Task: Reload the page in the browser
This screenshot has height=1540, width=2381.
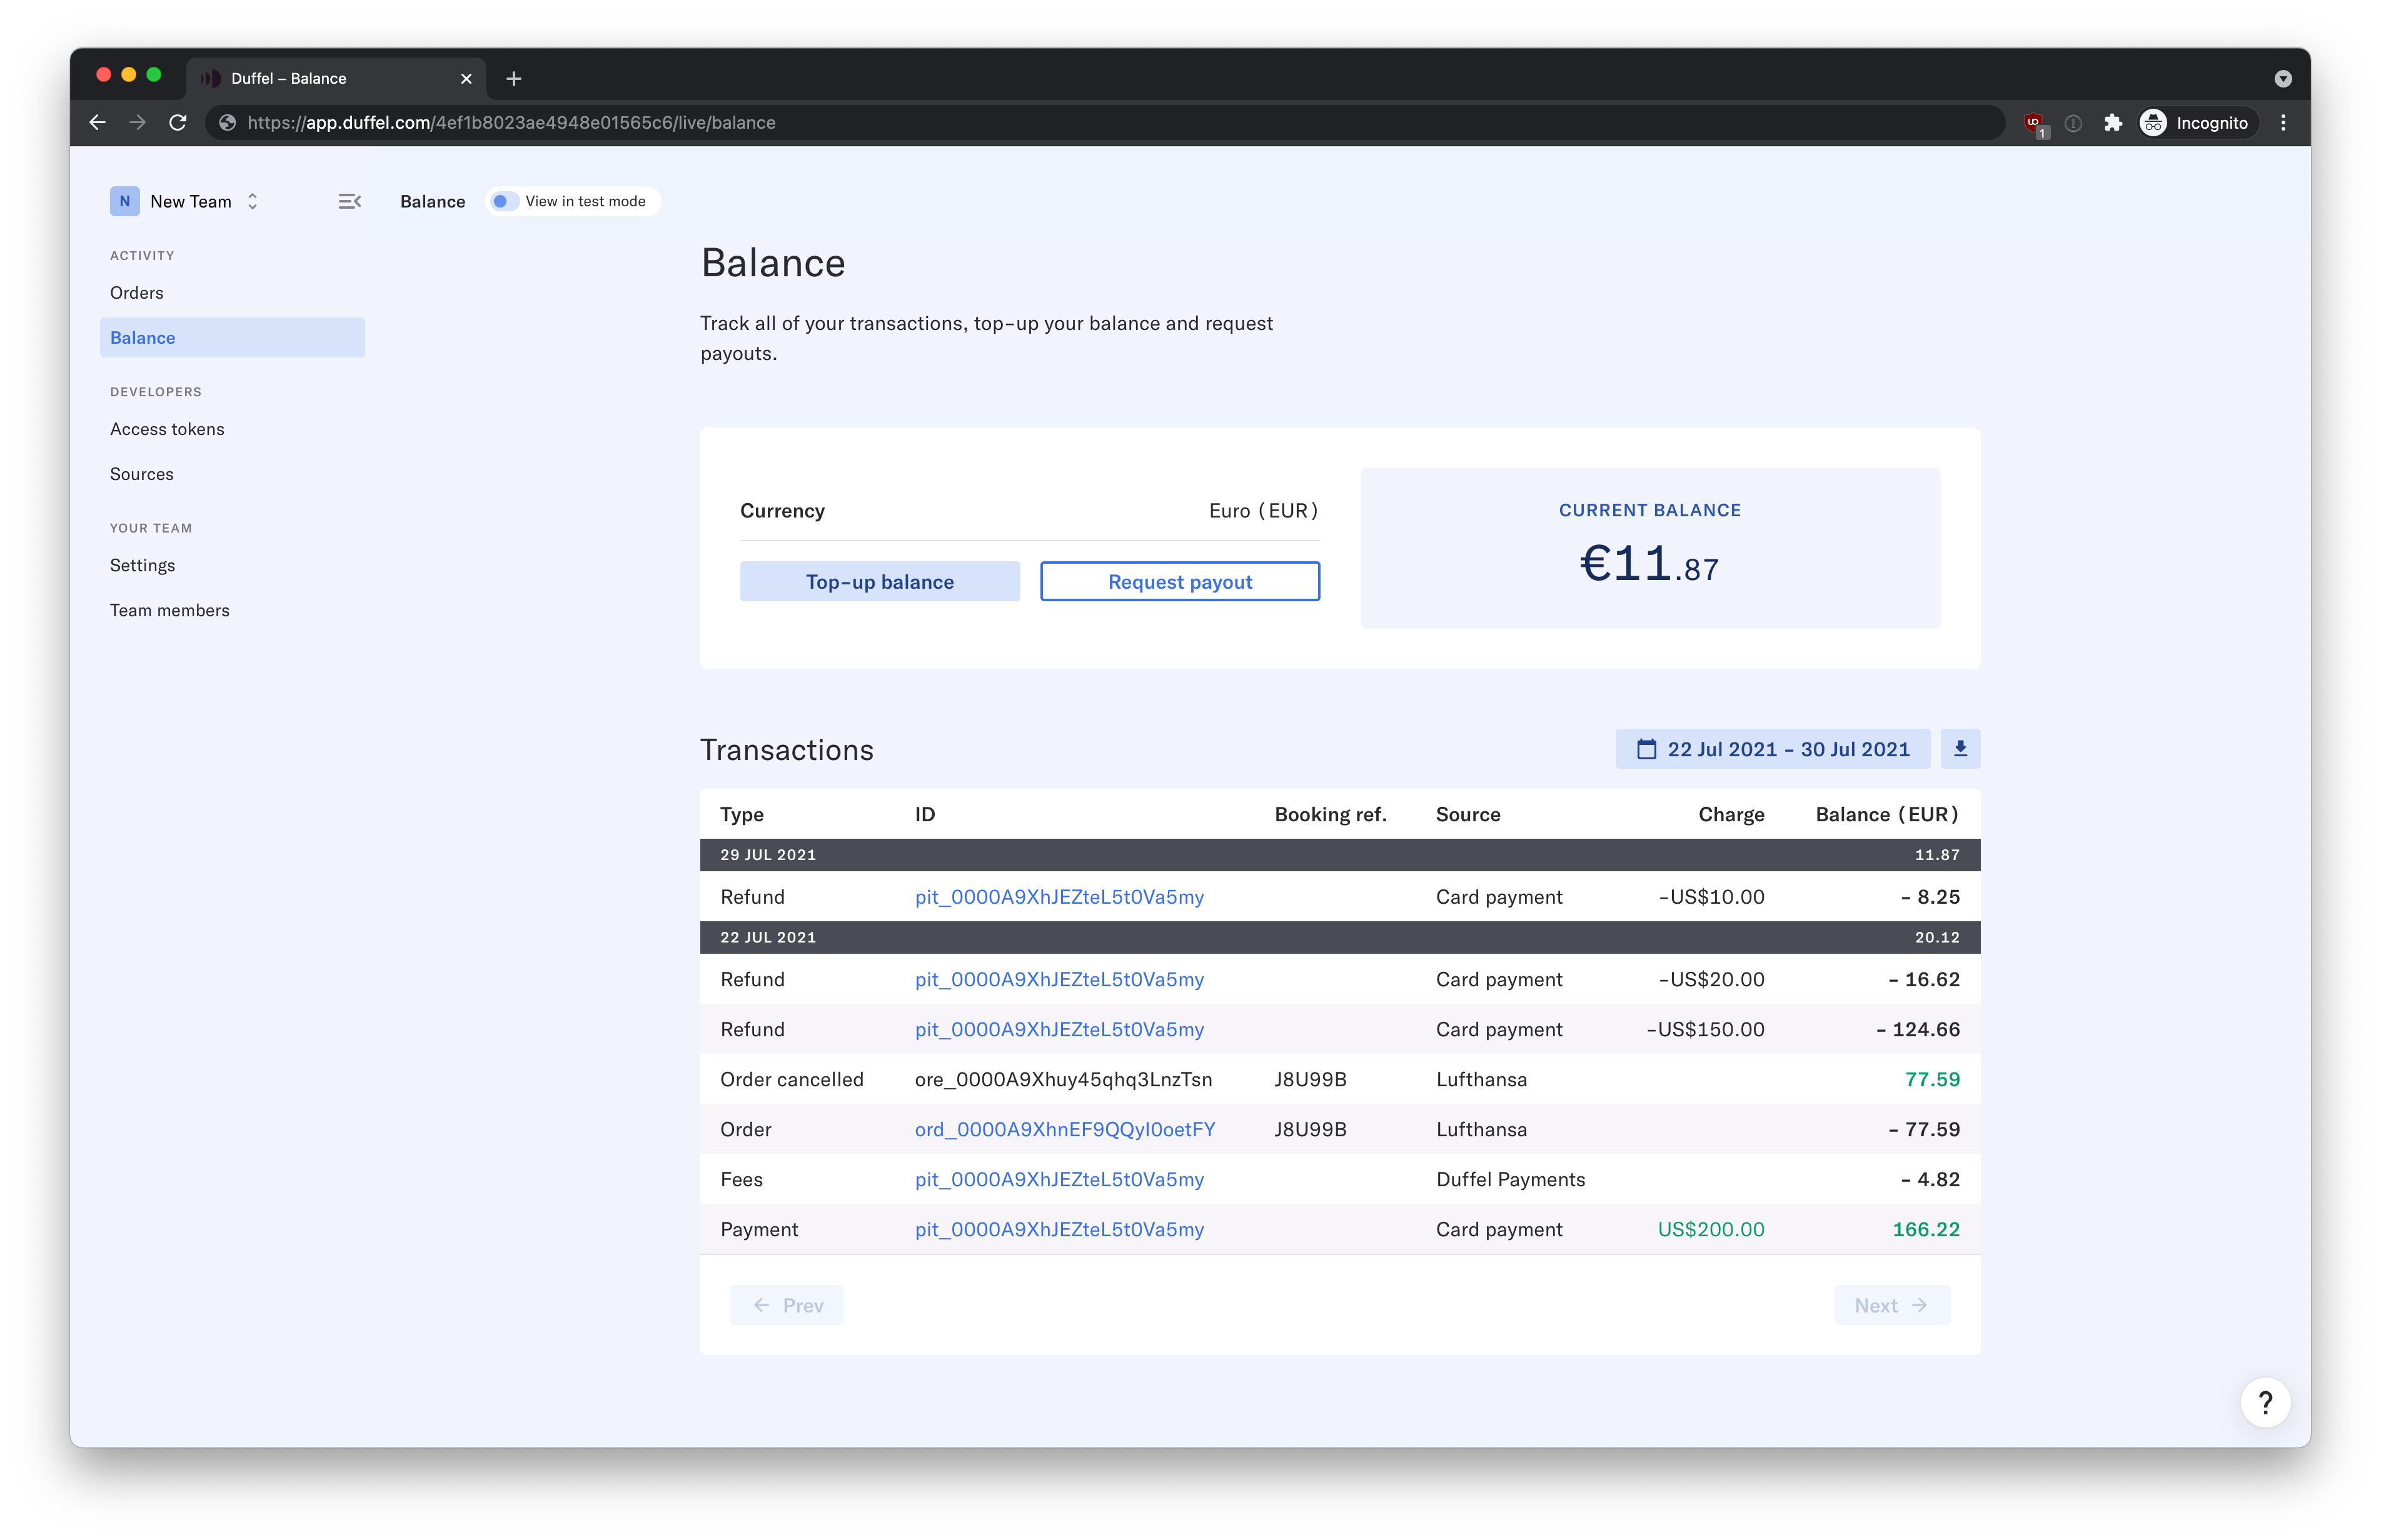Action: click(x=178, y=123)
